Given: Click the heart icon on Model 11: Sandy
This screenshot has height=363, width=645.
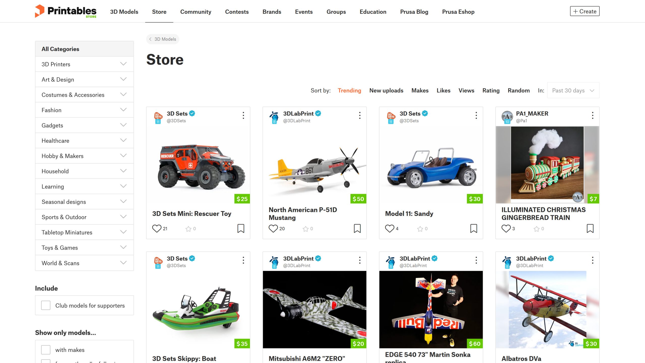Looking at the screenshot, I should [x=390, y=229].
